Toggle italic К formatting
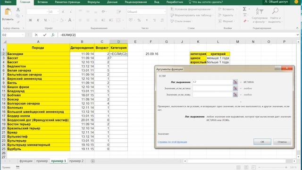302x170 pixels. (x=38, y=20)
